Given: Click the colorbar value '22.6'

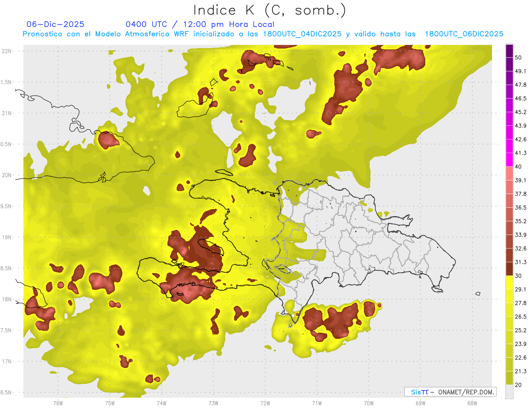Looking at the screenshot, I should tap(521, 358).
